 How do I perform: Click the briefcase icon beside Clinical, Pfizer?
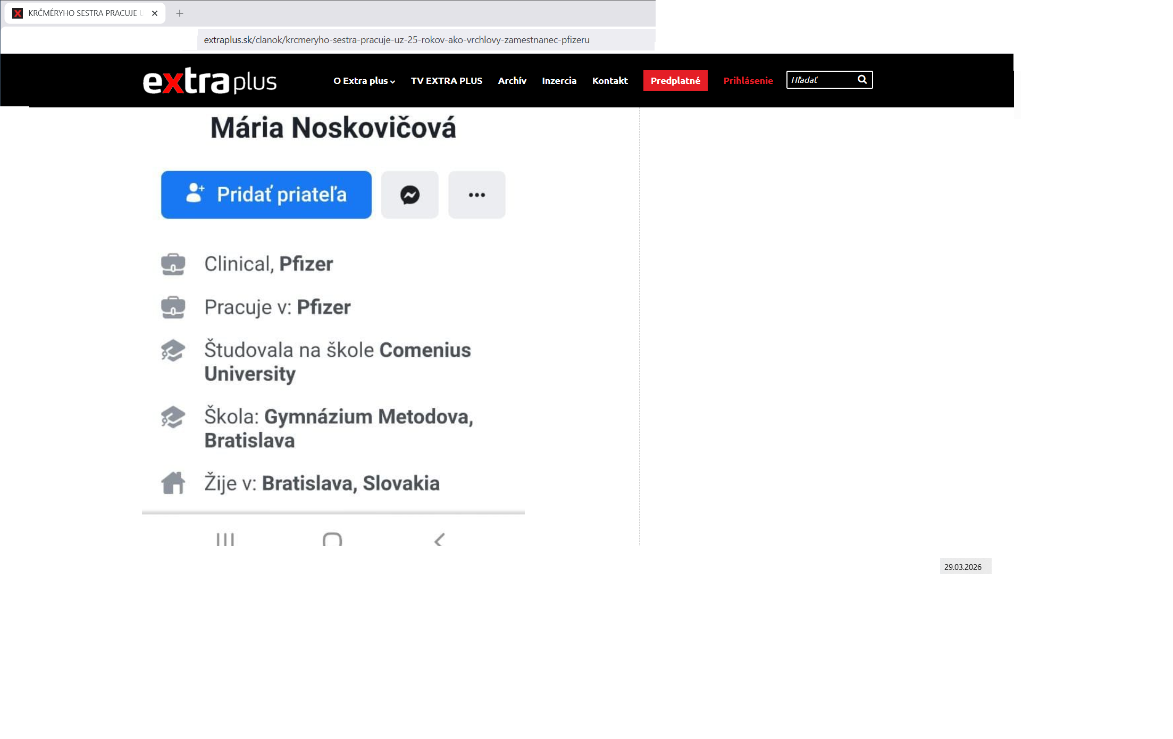point(173,264)
